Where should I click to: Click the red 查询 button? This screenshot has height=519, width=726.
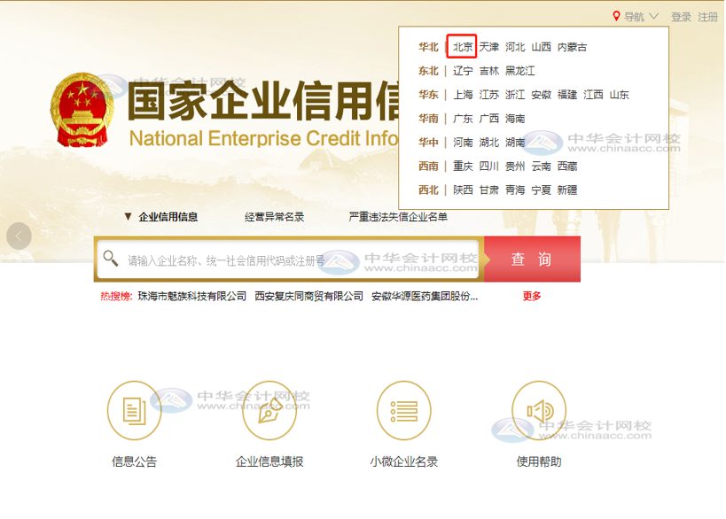[532, 259]
